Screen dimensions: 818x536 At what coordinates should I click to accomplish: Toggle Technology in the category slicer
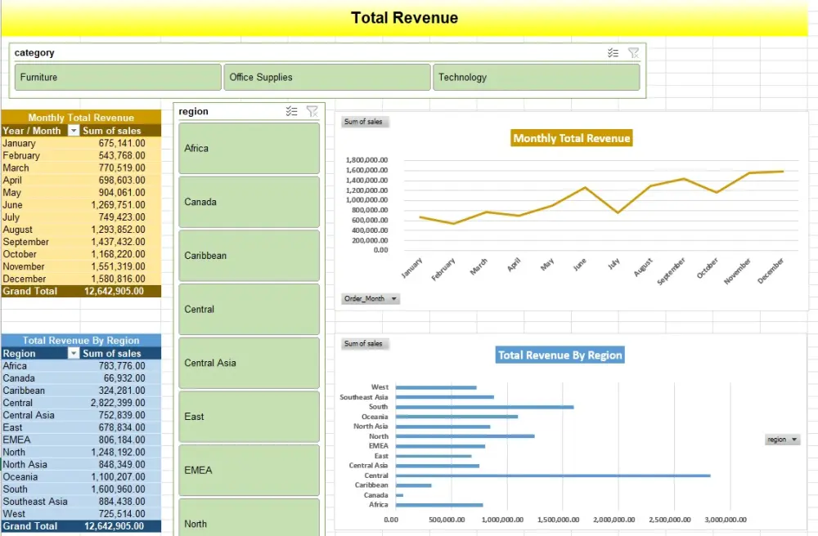point(537,76)
